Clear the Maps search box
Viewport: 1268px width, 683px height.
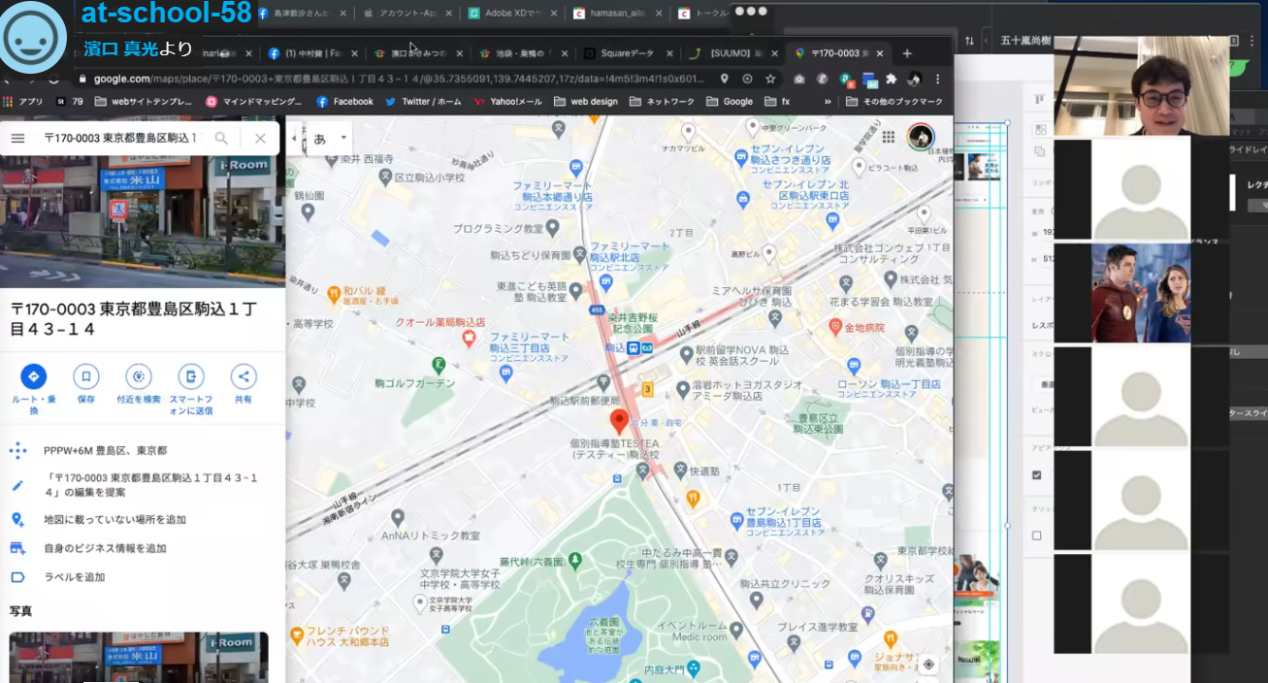pyautogui.click(x=260, y=139)
